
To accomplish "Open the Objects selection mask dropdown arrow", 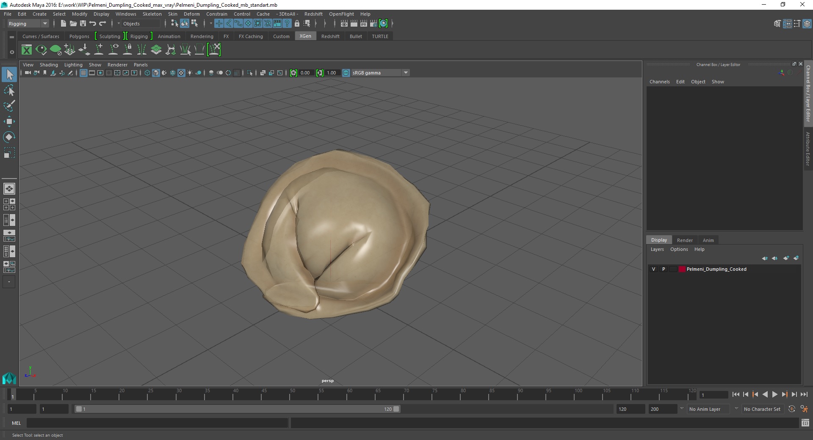I will [x=119, y=24].
